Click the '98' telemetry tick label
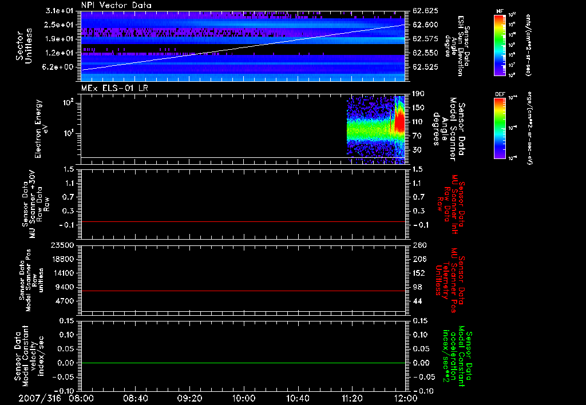This screenshot has height=405, width=586. (x=417, y=287)
